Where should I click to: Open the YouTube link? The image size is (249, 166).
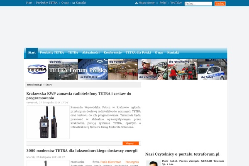coord(176,3)
